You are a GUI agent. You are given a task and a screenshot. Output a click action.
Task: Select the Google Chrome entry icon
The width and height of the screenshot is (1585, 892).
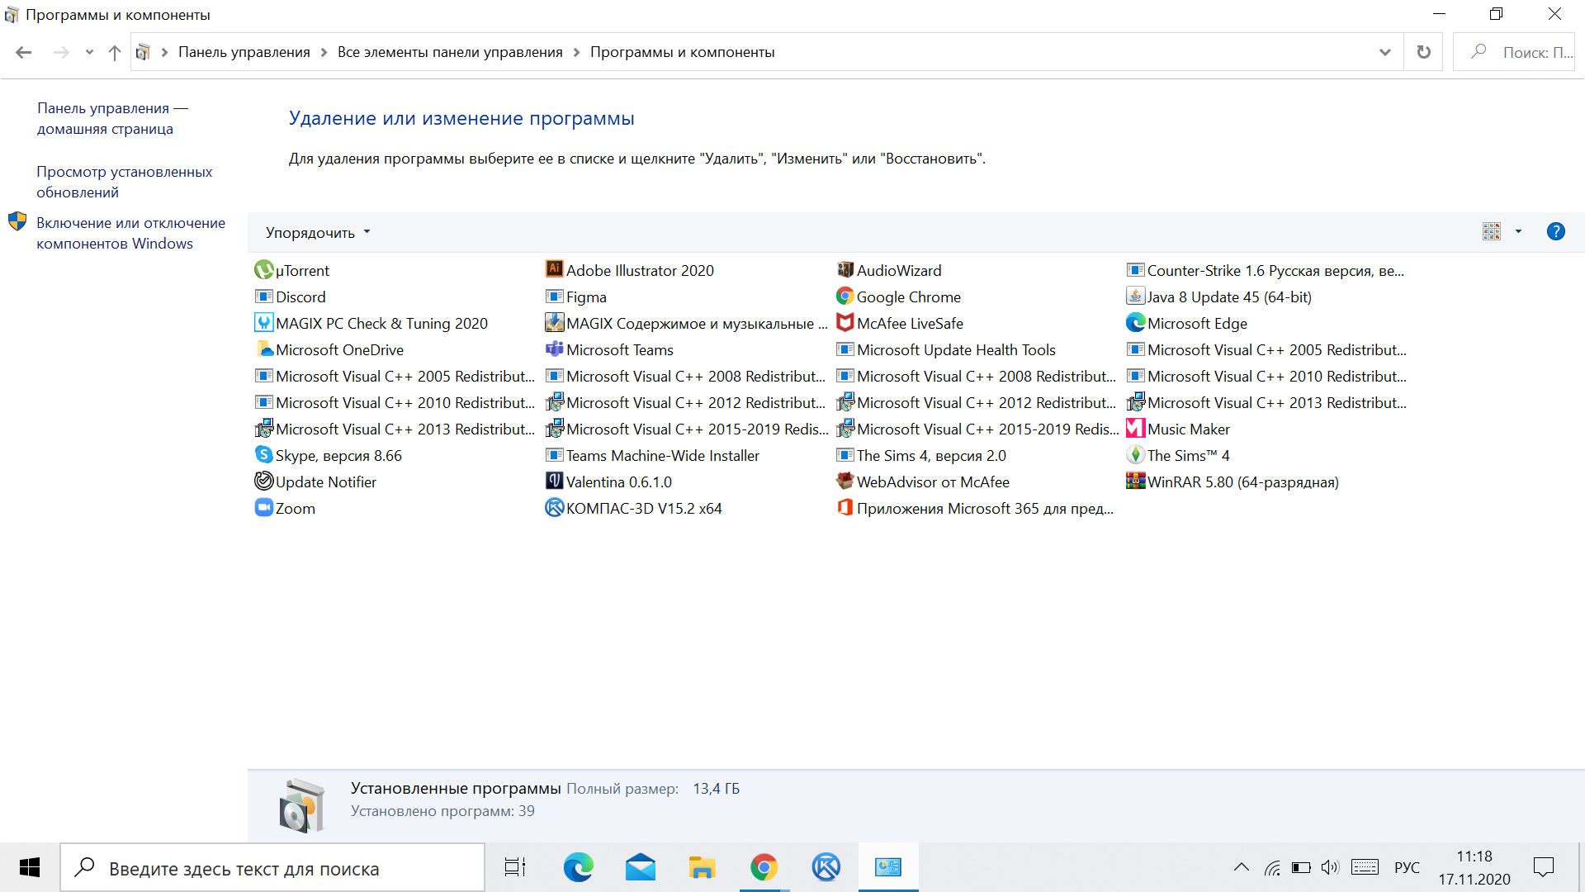(x=845, y=296)
